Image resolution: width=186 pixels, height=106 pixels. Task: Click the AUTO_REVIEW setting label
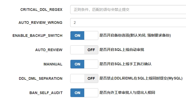tap(49, 50)
